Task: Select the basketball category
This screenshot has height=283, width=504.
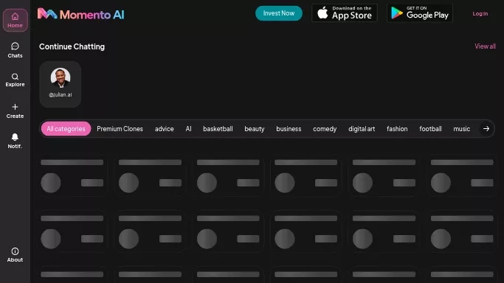Action: coord(218,129)
